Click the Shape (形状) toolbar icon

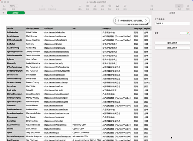pyautogui.click(x=110, y=6)
